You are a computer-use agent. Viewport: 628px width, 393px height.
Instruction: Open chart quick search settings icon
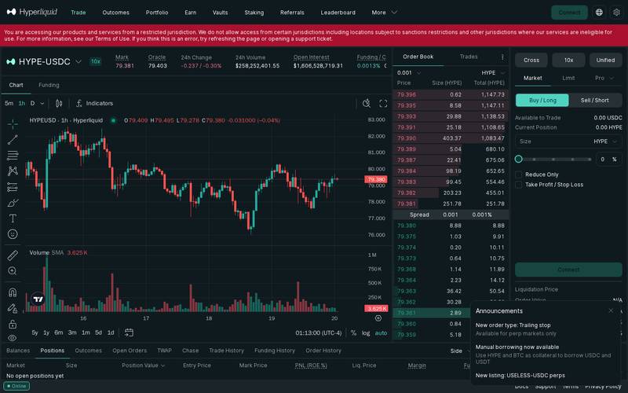[366, 104]
